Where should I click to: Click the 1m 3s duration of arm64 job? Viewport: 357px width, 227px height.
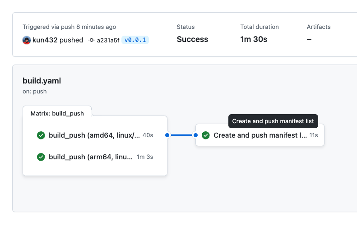point(145,157)
